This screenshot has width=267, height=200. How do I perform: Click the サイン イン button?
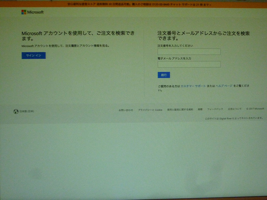(34, 55)
